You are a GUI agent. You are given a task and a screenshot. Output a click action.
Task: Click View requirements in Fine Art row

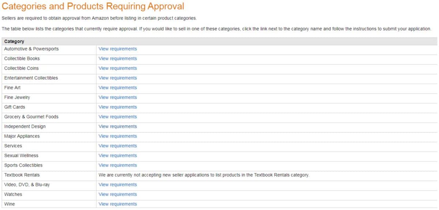coord(117,87)
